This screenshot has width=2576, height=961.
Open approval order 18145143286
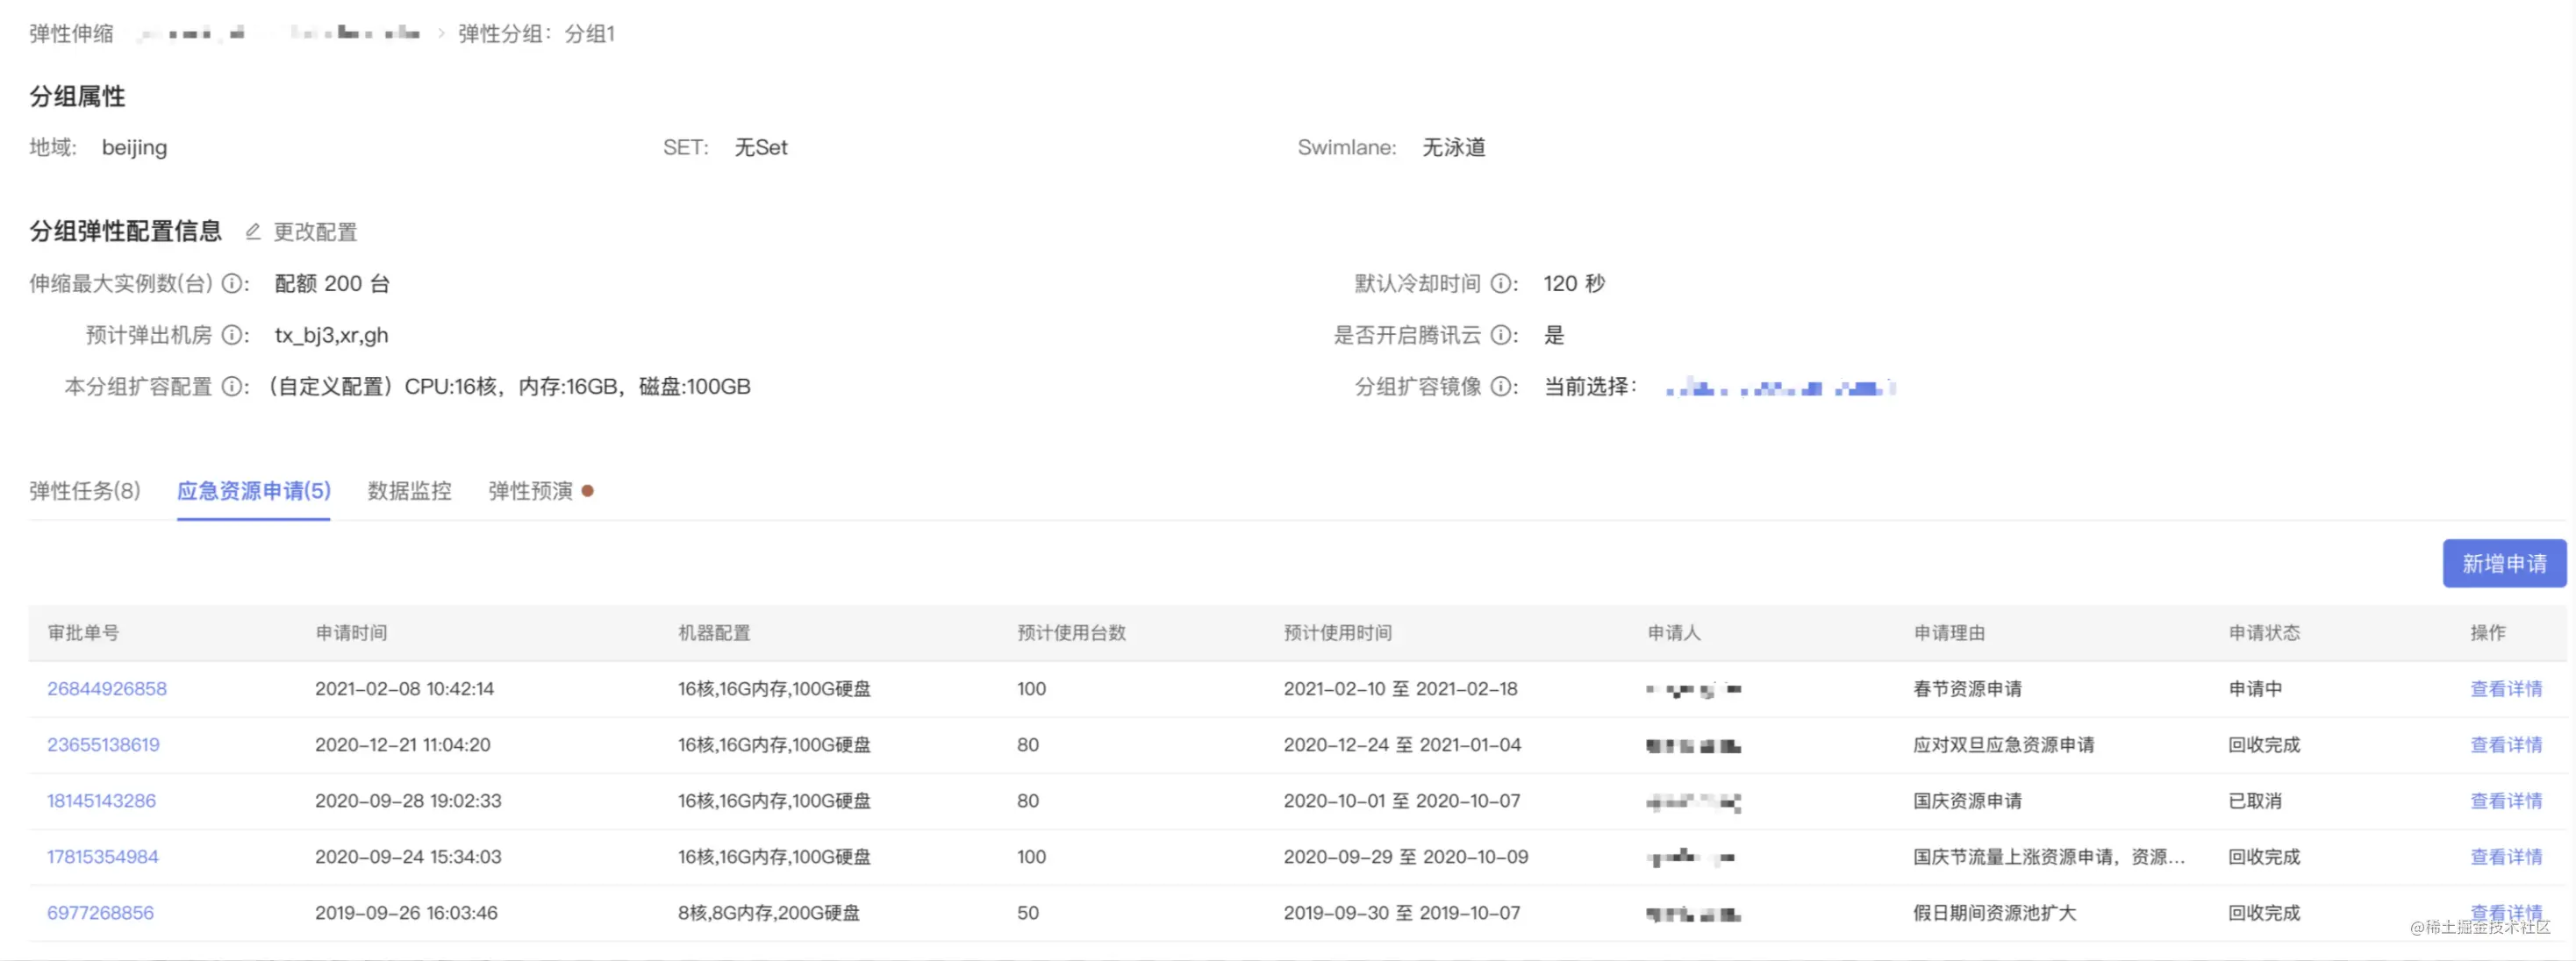[102, 801]
